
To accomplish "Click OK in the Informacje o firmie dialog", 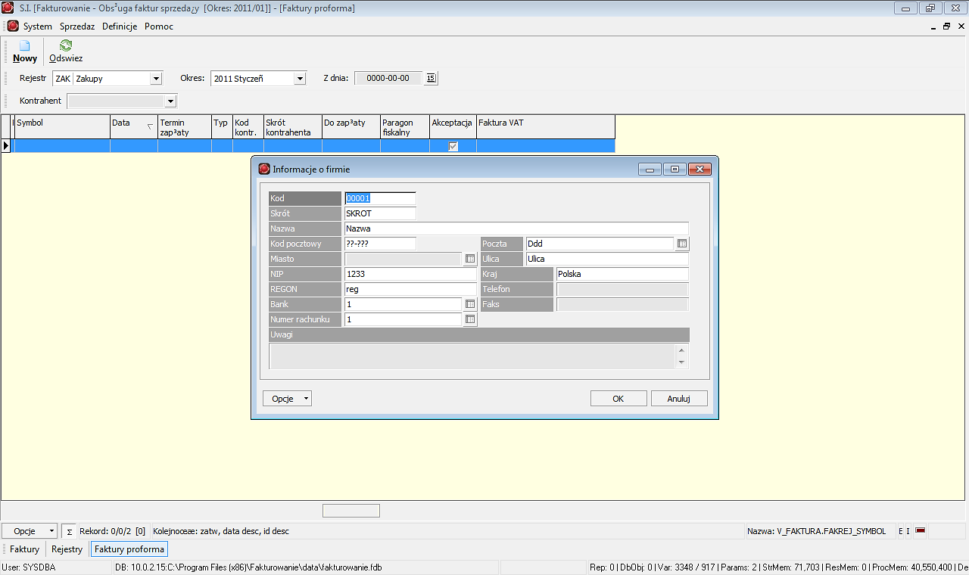I will pyautogui.click(x=618, y=399).
